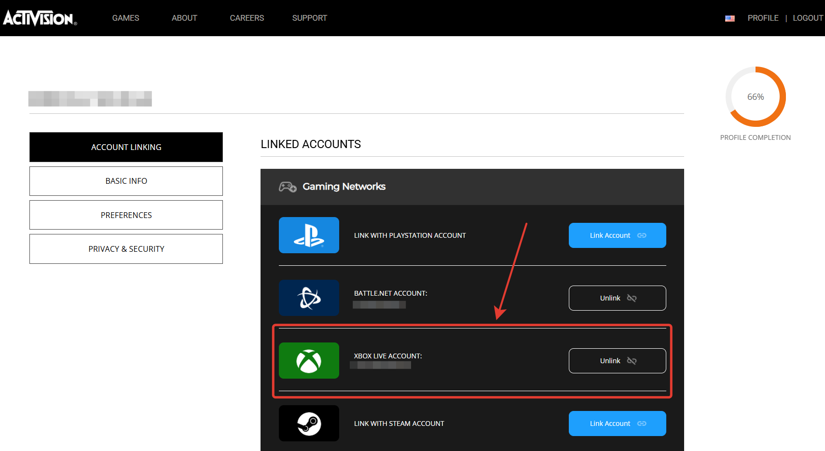Screen dimensions: 825x451
Task: Click the PlayStation logo tile
Action: 309,235
